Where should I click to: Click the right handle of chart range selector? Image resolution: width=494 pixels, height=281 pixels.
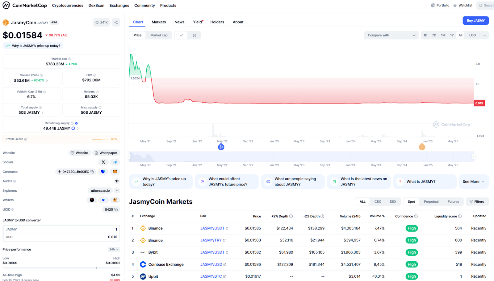pos(473,157)
